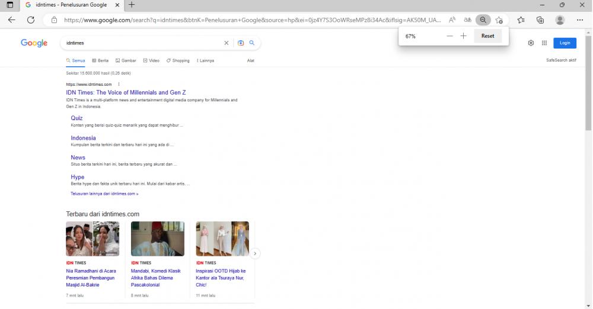Open the translate page icon
The image size is (593, 309).
[x=468, y=20]
